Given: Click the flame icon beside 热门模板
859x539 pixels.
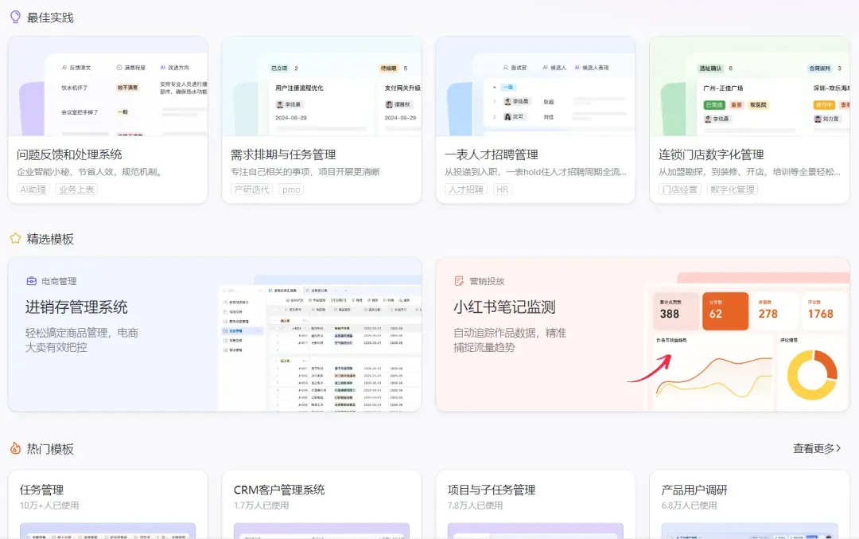Looking at the screenshot, I should [x=15, y=448].
